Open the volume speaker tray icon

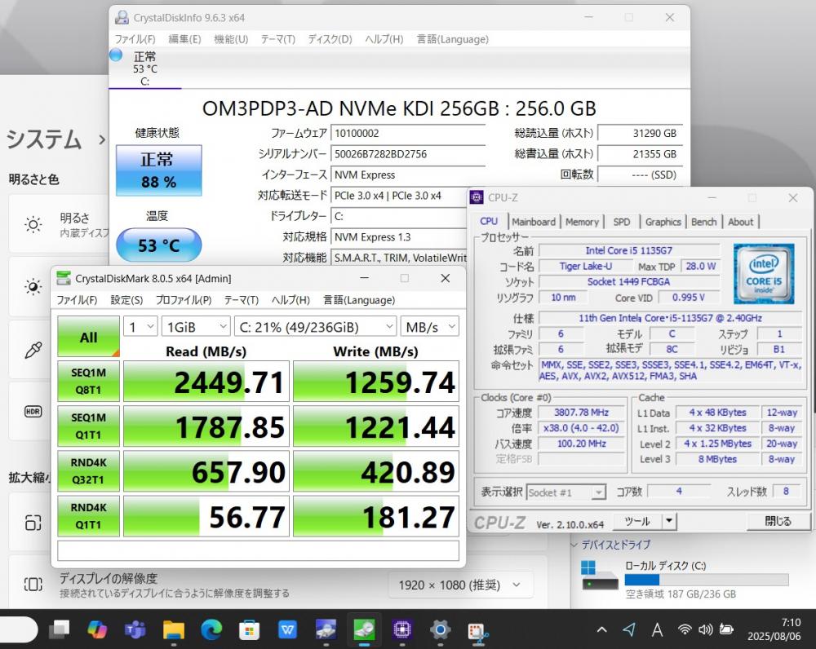(705, 629)
